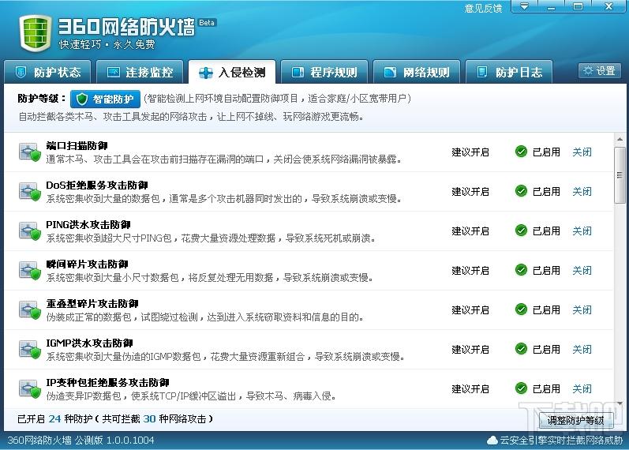Click the 调整防护等级 button
Image resolution: width=629 pixels, height=450 pixels.
click(x=575, y=420)
